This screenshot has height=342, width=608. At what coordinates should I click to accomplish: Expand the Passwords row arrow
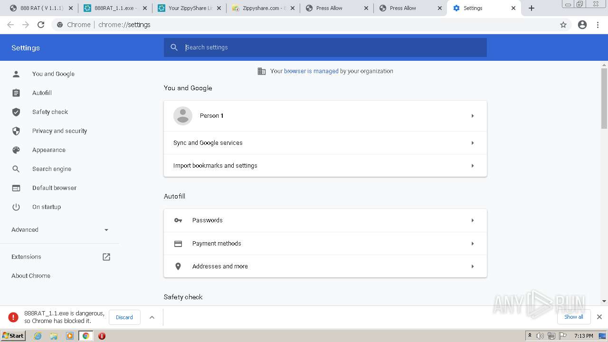click(473, 220)
